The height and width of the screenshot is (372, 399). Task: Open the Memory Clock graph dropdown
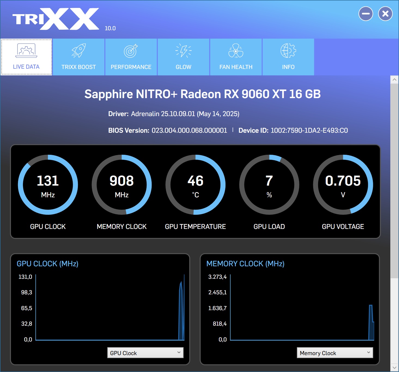click(335, 353)
